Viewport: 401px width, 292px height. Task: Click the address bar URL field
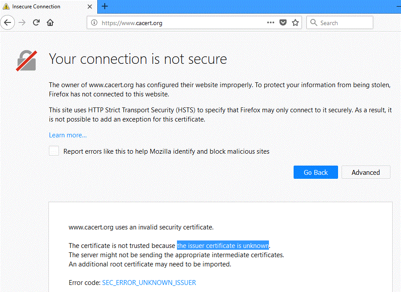[176, 23]
